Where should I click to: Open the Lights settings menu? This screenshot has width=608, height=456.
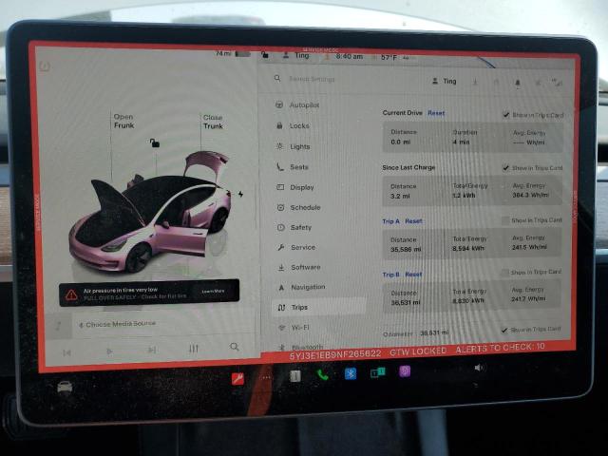300,146
